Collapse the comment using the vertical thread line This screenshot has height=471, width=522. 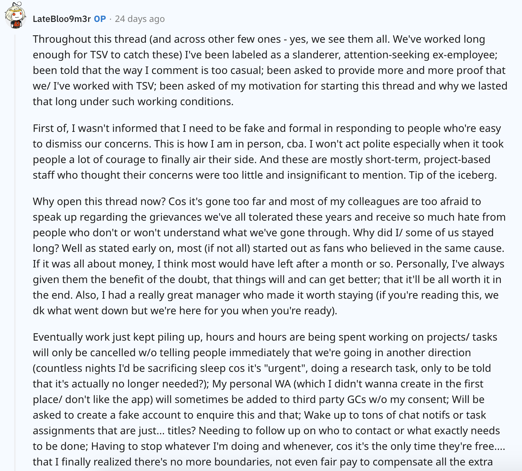(15, 253)
